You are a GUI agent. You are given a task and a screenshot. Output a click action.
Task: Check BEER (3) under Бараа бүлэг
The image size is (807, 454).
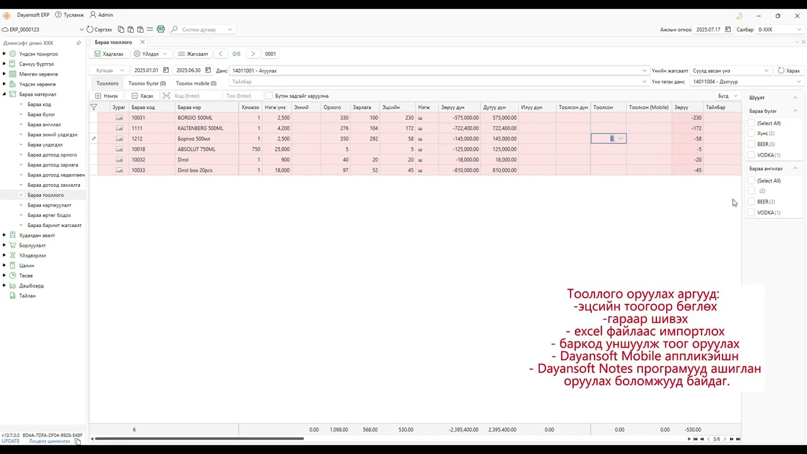click(x=751, y=144)
